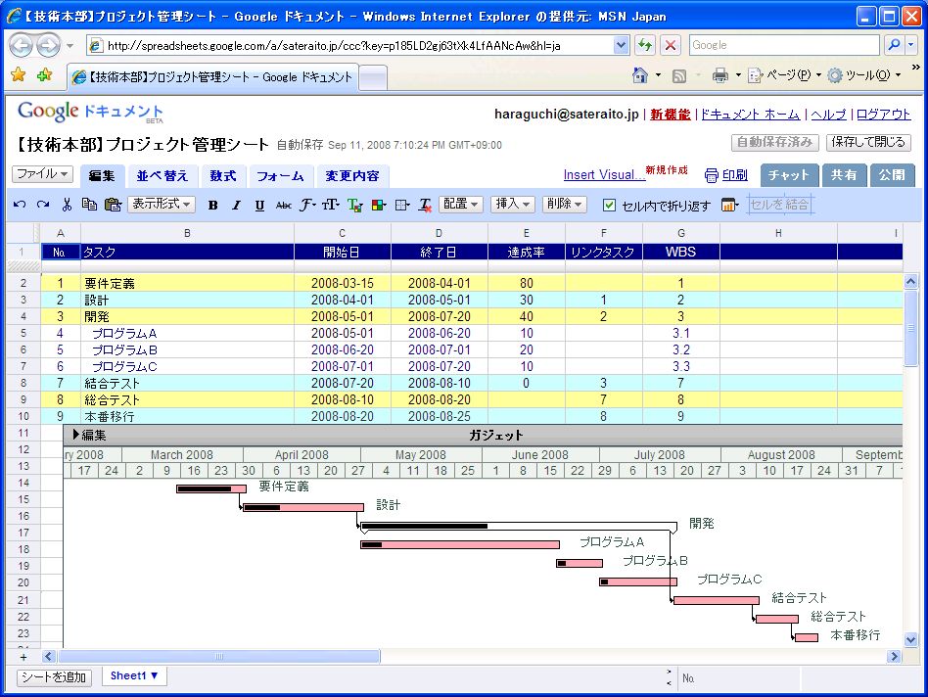Screen dimensions: 928x697
Task: Open the 数式 formulas tab
Action: click(x=223, y=176)
